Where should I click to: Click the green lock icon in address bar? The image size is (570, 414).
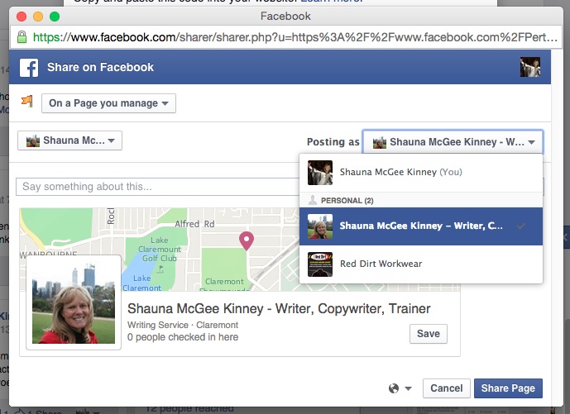[22, 37]
